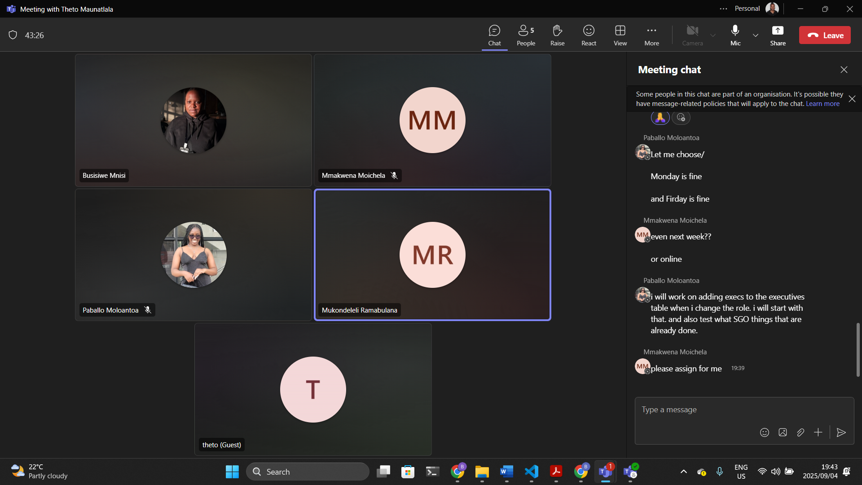Open Adobe Acrobat from taskbar
This screenshot has height=485, width=862.
556,472
